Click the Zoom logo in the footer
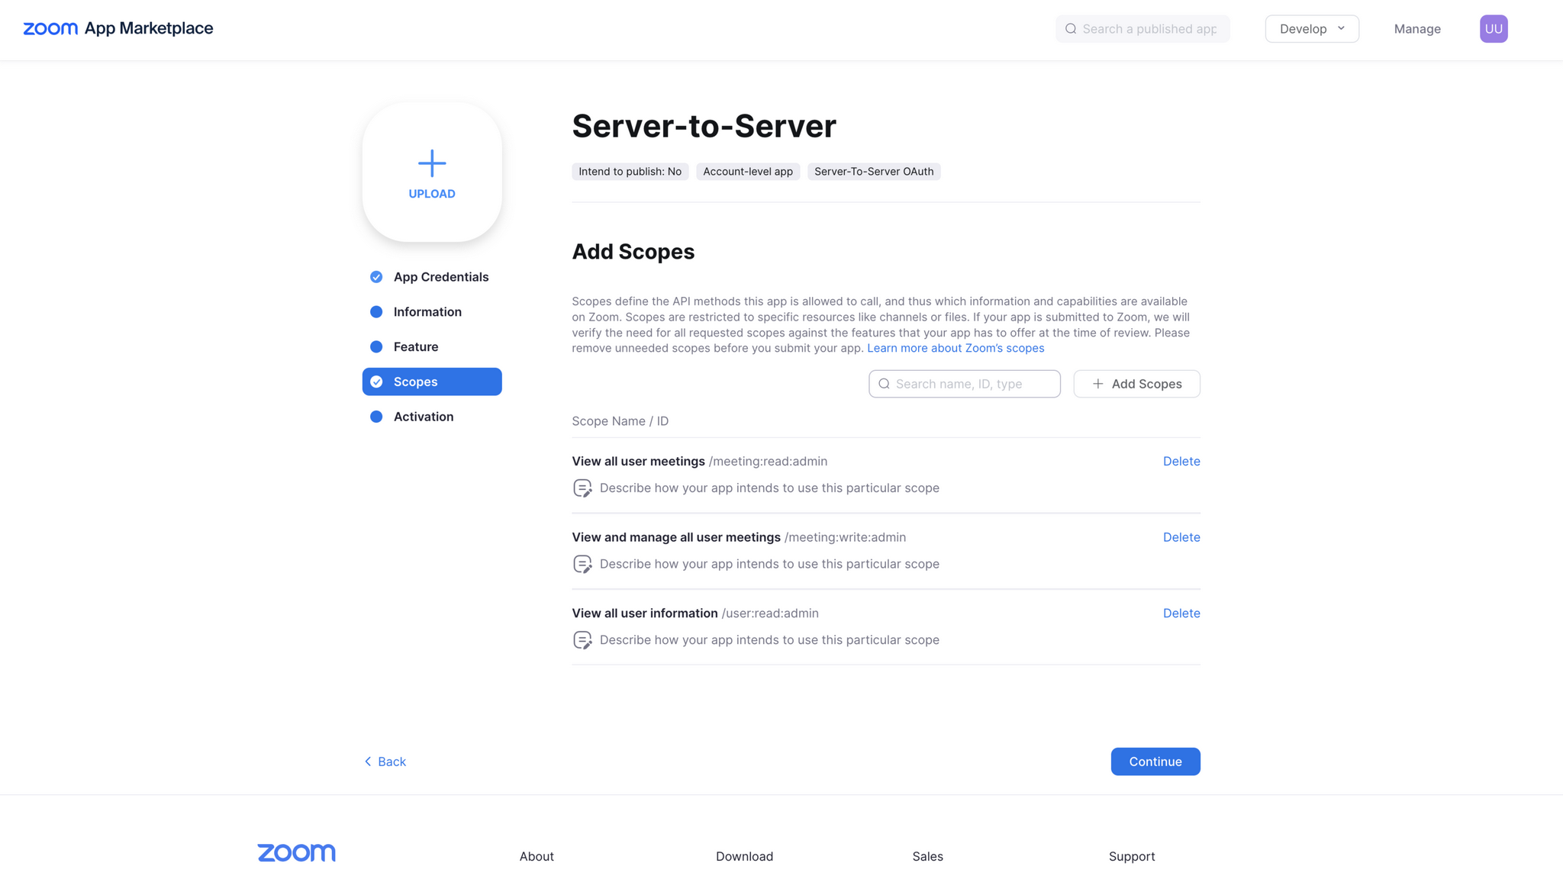Screen dimensions: 1563x876 [x=296, y=852]
